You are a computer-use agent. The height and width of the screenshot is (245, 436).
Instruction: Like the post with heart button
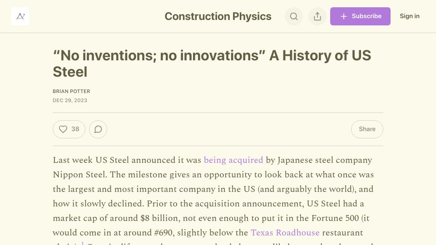[x=69, y=129]
